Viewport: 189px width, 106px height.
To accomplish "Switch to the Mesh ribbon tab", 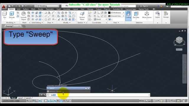I will tap(33, 9).
